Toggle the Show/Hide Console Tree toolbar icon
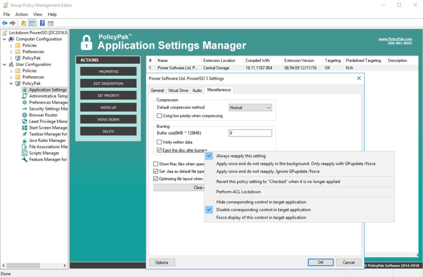This screenshot has height=277, width=423. click(x=32, y=23)
